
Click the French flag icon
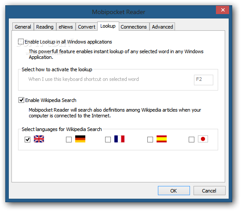pyautogui.click(x=120, y=139)
